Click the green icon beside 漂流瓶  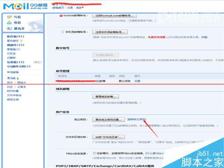(x=18, y=78)
